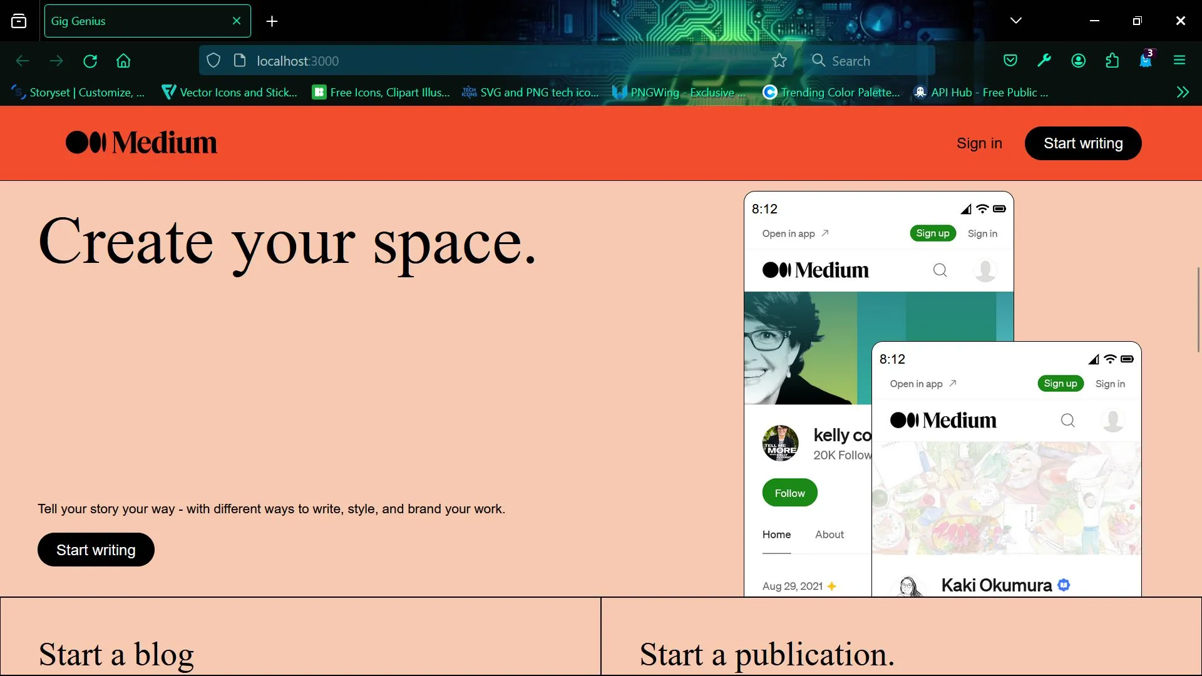Click the Start a publication heading
Viewport: 1202px width, 676px height.
[767, 655]
